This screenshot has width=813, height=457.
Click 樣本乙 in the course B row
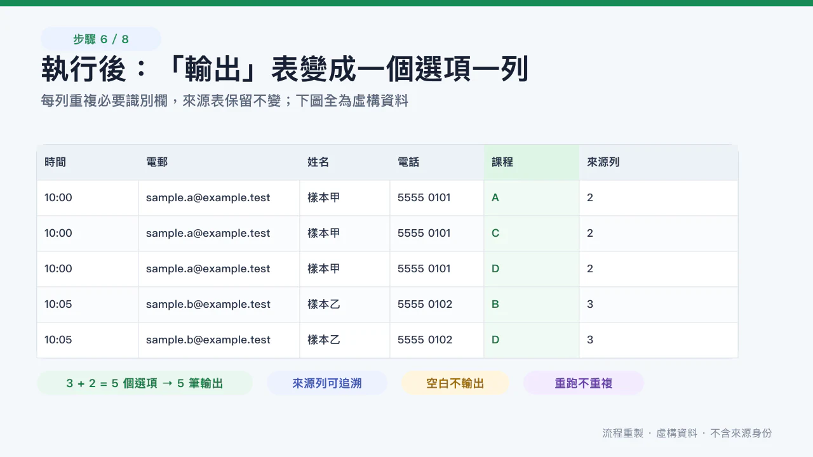345,305
